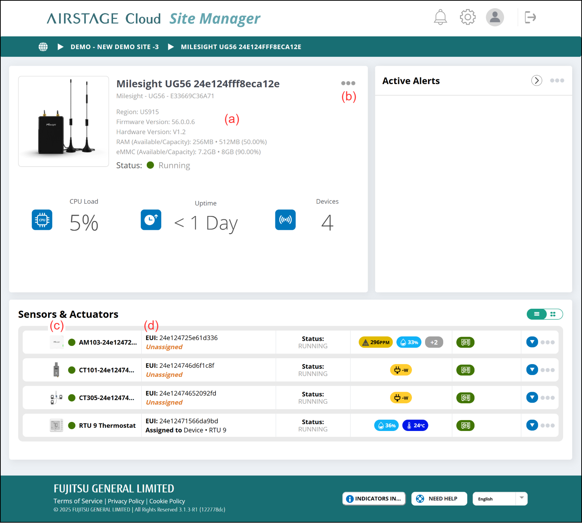Expand the RTU 9 Thermostat row
Viewport: 582px width, 523px height.
tap(532, 425)
